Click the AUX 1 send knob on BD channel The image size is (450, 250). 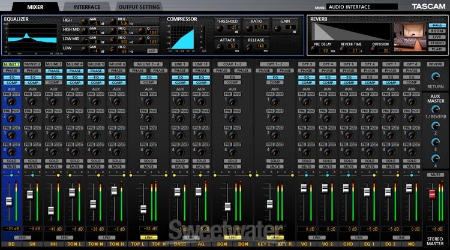point(11,101)
